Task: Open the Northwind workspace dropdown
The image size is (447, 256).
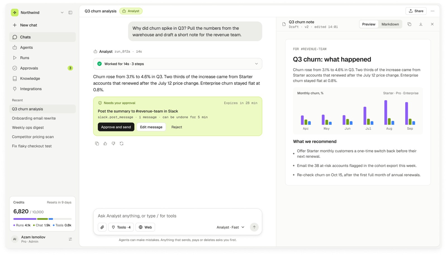Action: tap(62, 13)
